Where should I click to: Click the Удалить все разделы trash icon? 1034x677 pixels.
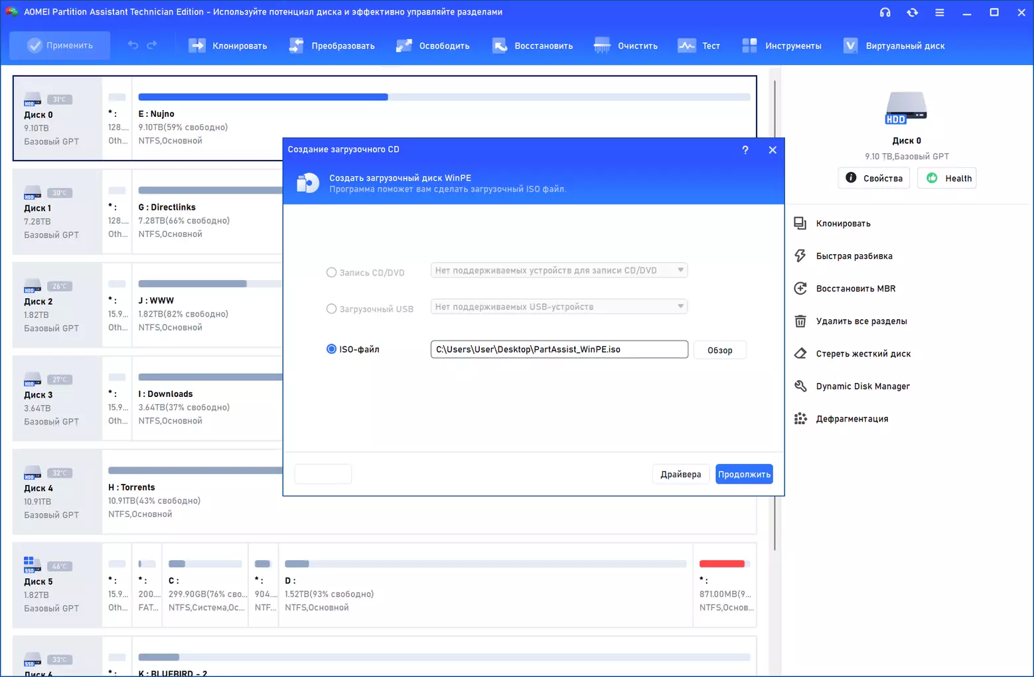[x=800, y=321]
